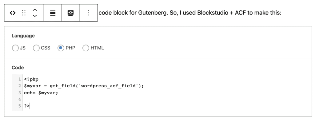Open the block options three-dot menu
Viewport: 315px width, 122px height.
(x=89, y=13)
